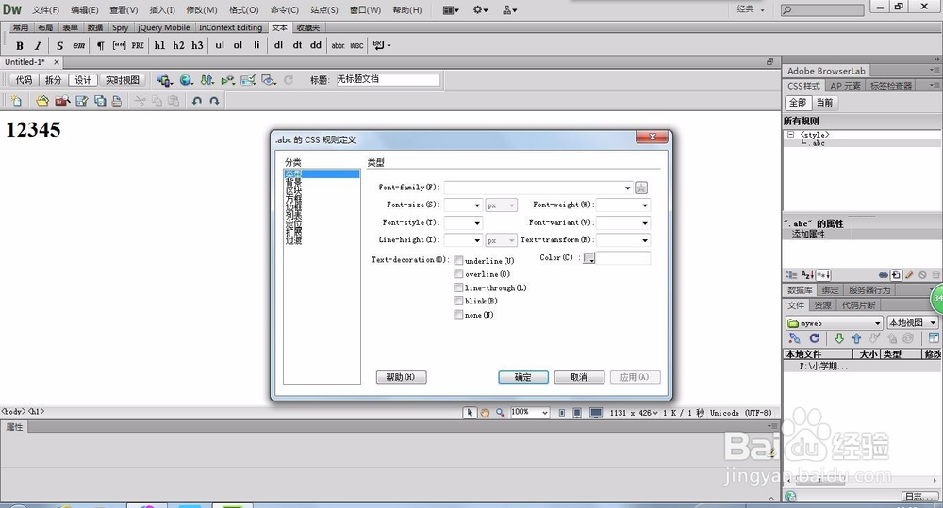
Task: Check the underline text-decoration box
Action: pos(458,260)
